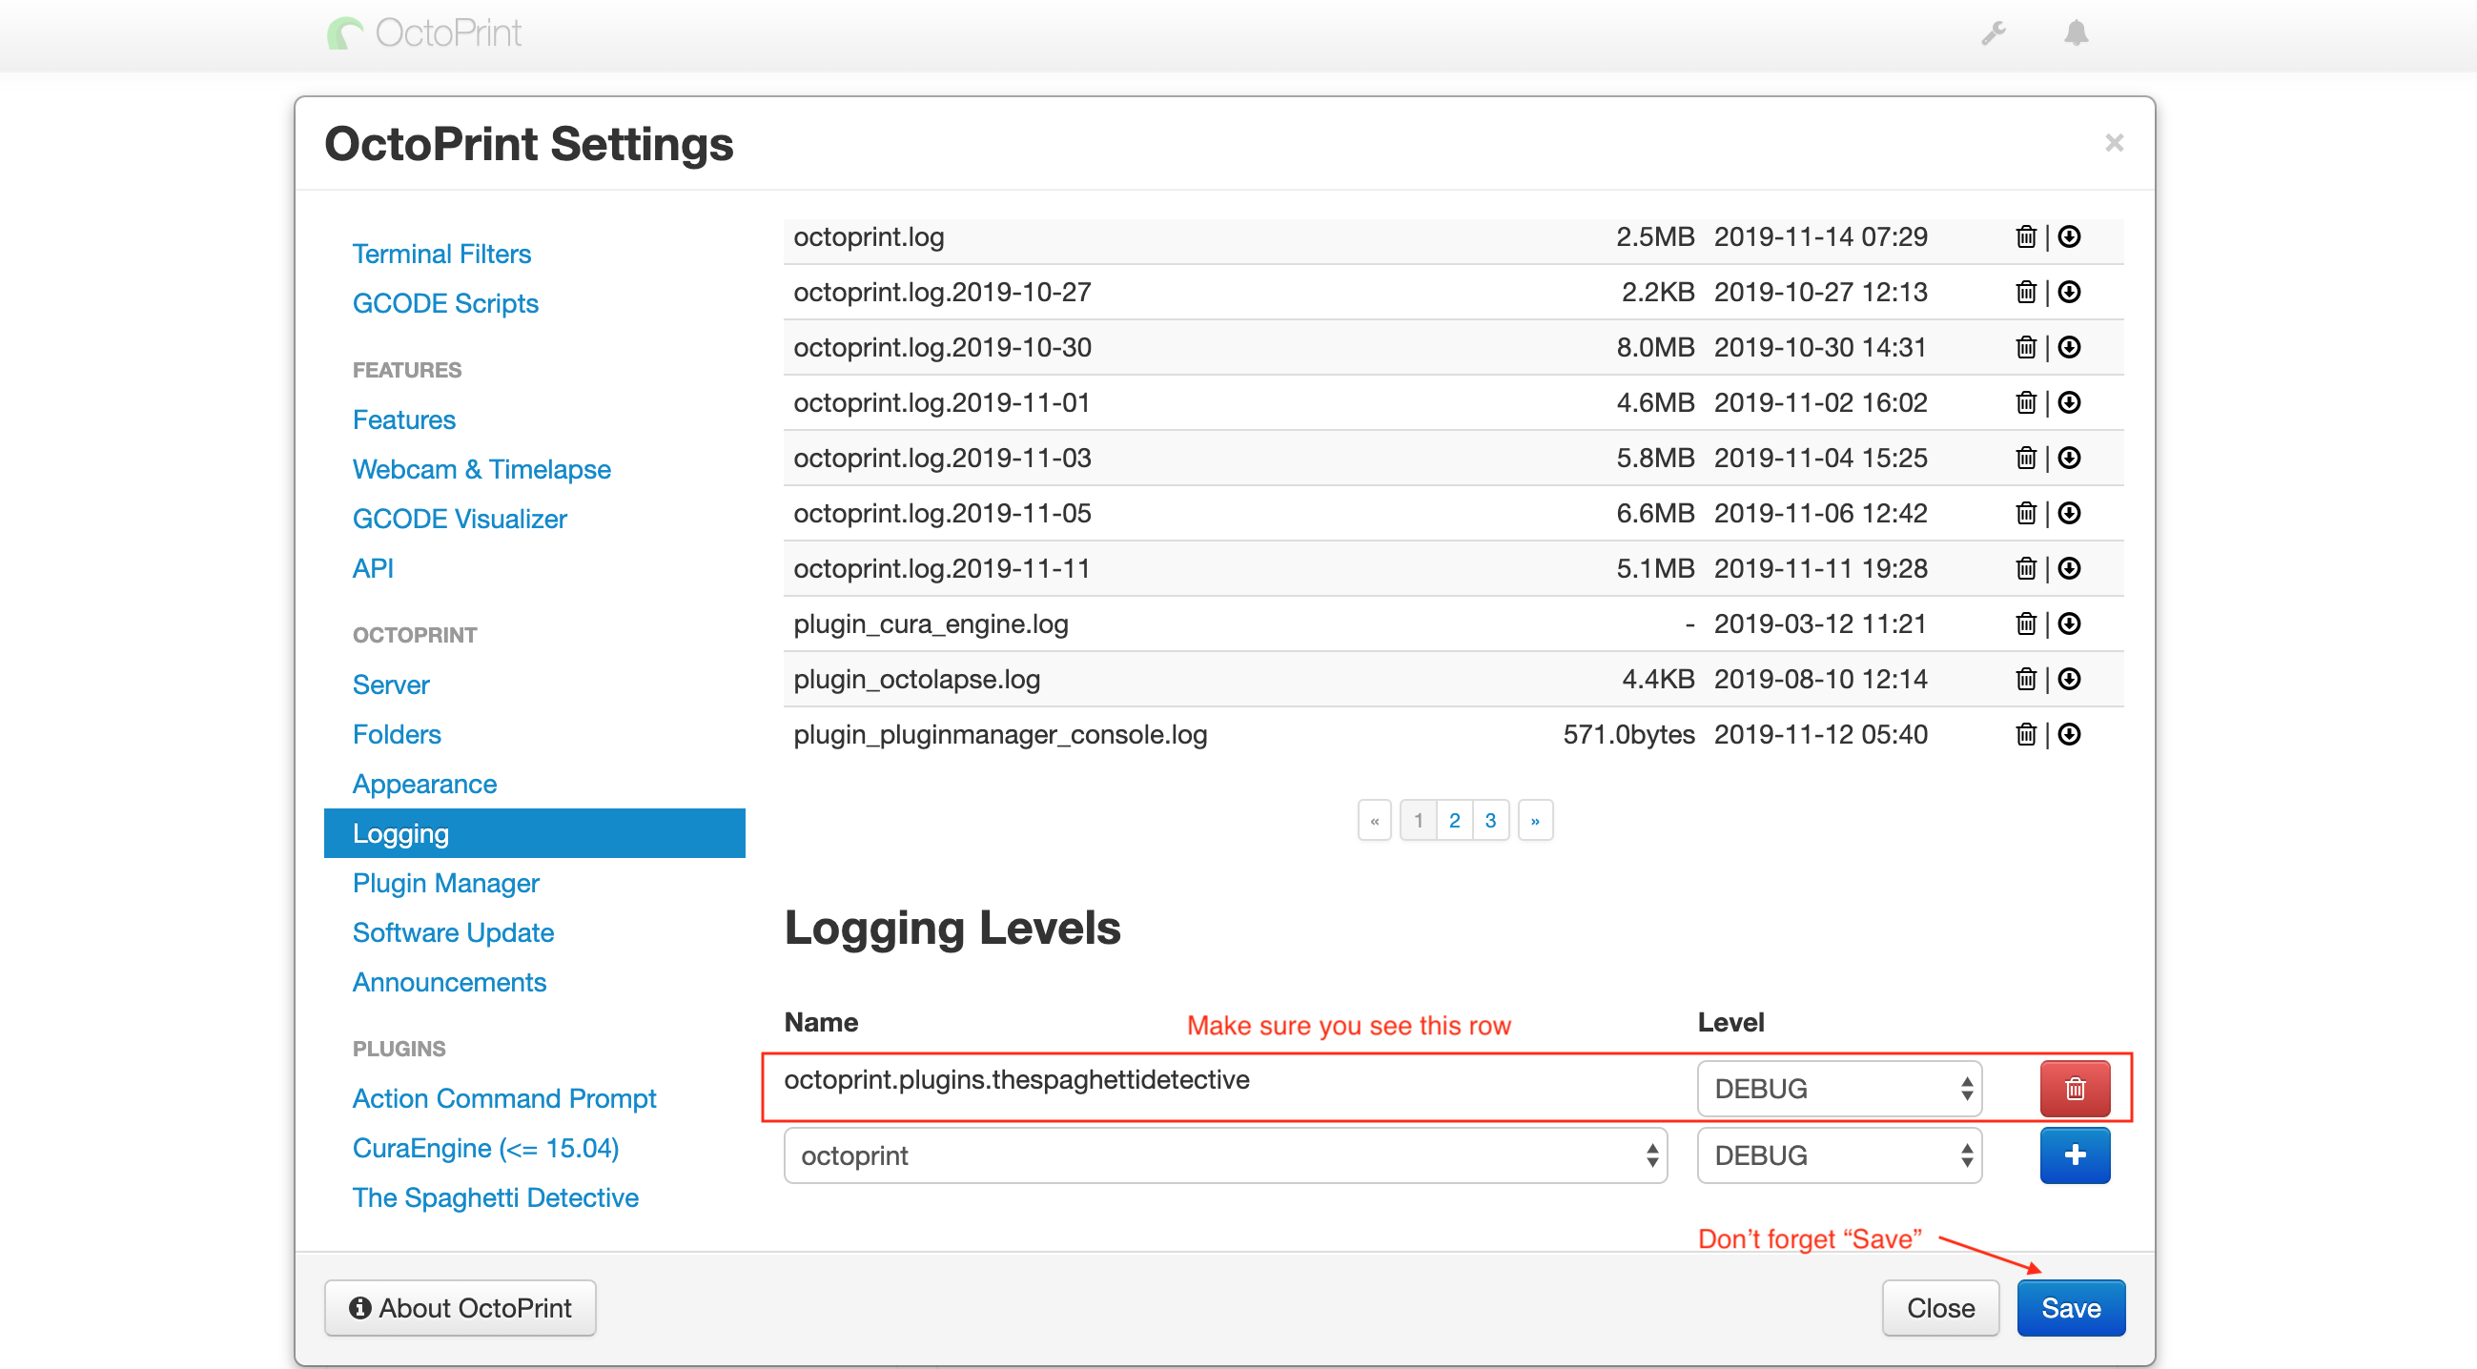Open Features settings section
Viewport: 2477px width, 1369px height.
[404, 419]
